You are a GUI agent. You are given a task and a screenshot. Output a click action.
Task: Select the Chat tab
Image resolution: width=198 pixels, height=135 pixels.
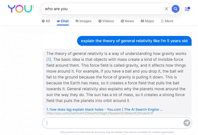63,21
